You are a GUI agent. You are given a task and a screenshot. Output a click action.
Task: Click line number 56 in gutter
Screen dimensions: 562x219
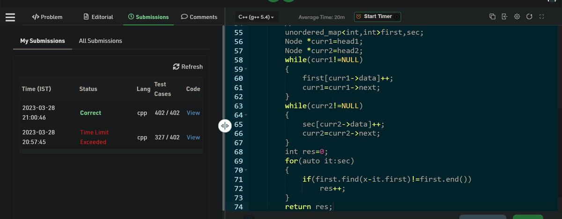point(238,42)
